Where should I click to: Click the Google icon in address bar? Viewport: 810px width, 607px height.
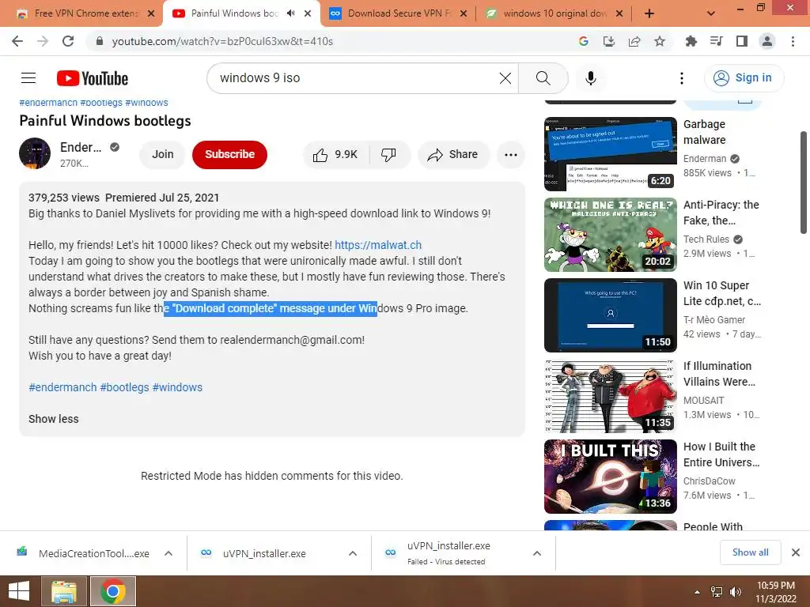583,41
